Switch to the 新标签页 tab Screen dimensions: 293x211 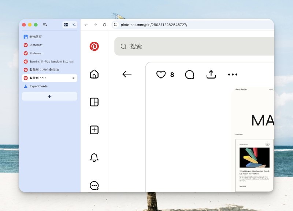point(49,37)
